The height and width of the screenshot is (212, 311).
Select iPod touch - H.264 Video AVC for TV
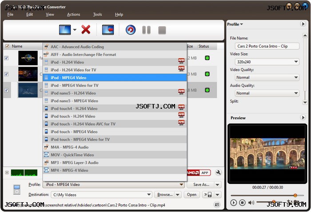[x=115, y=124]
